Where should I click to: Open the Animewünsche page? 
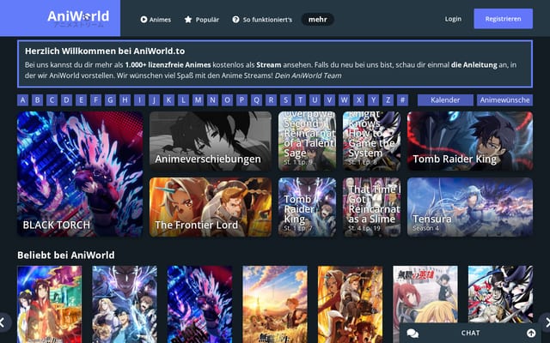(504, 100)
